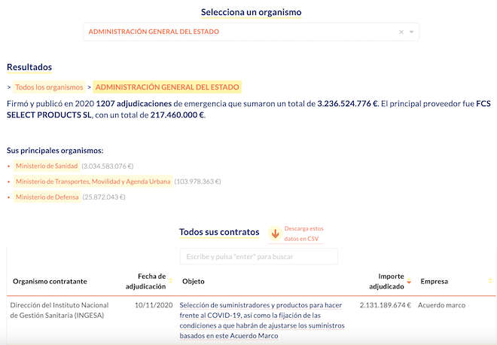
Task: Select ADMINISTRACIÓN GENERAL DEL ESTADO breadcrumb
Action: pos(167,87)
